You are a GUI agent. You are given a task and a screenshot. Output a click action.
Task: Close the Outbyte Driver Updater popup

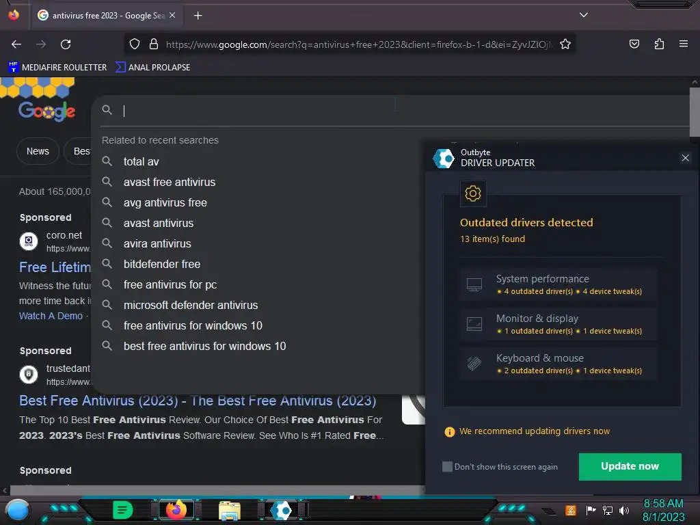pos(685,158)
